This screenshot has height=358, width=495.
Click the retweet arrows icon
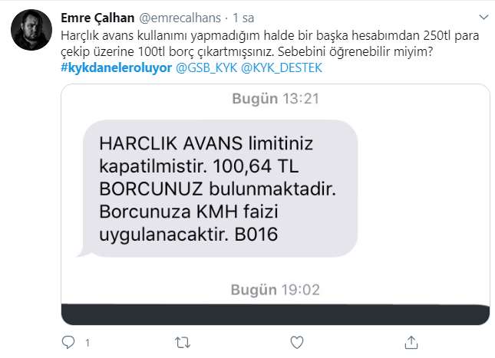click(183, 343)
